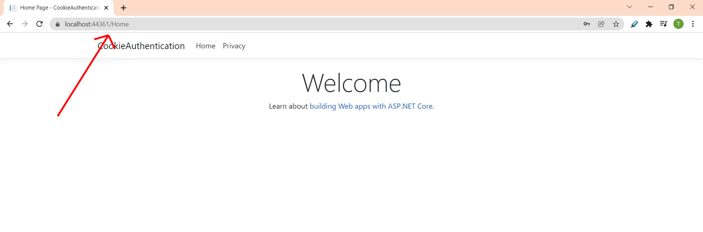Minimize the browser window
Image resolution: width=703 pixels, height=232 pixels.
(650, 7)
